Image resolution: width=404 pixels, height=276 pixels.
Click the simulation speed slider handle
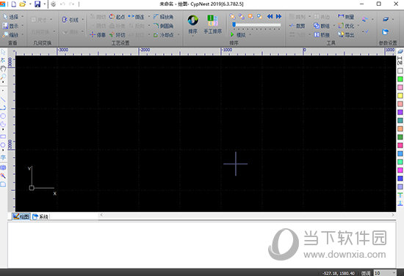pos(234,25)
